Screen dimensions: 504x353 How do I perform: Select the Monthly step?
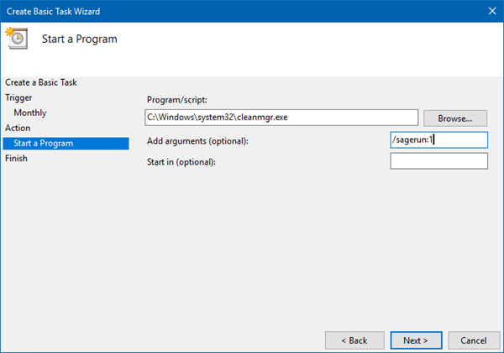(30, 113)
